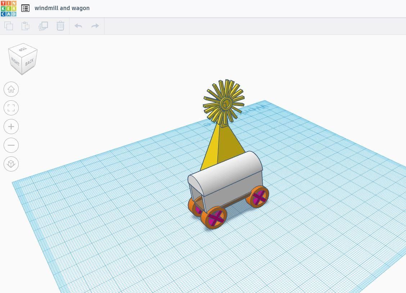The image size is (406, 293).
Task: Zoom out with the minus button
Action: [x=11, y=145]
